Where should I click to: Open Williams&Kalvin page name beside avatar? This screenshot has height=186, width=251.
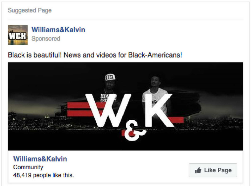pyautogui.click(x=58, y=30)
